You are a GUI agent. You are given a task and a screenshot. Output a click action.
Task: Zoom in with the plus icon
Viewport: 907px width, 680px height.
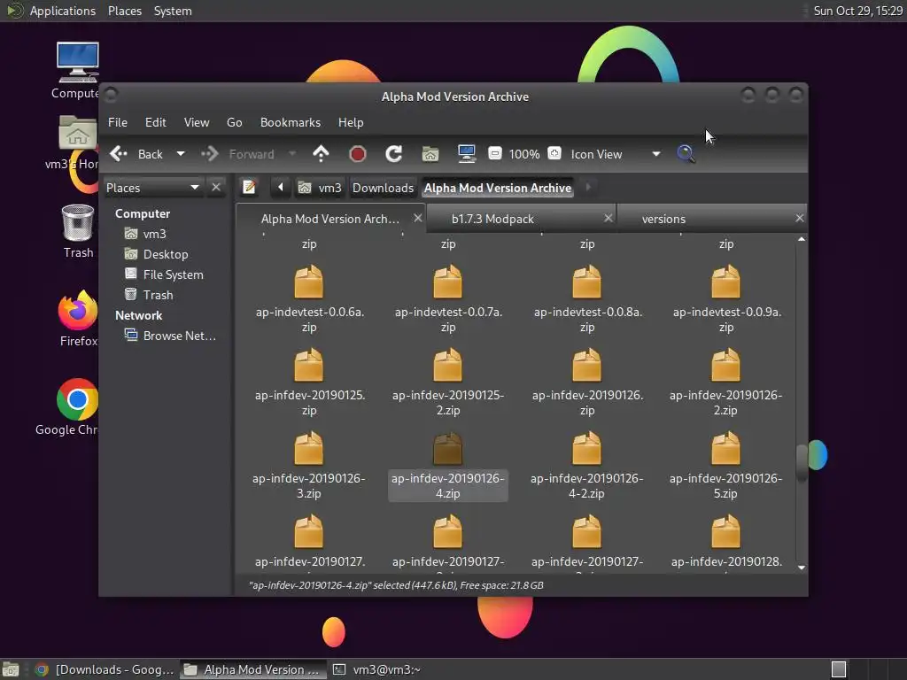554,154
